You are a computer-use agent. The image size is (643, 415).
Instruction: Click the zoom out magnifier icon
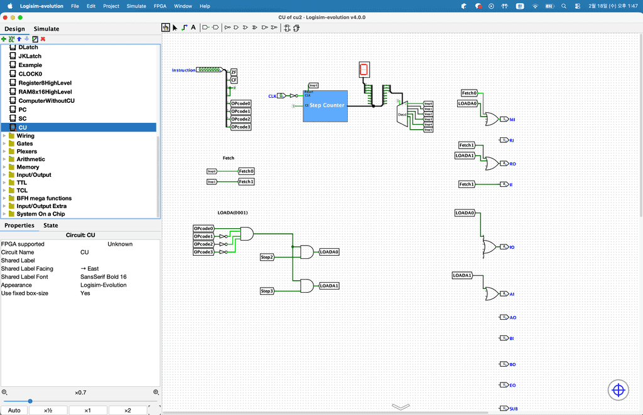point(4,392)
